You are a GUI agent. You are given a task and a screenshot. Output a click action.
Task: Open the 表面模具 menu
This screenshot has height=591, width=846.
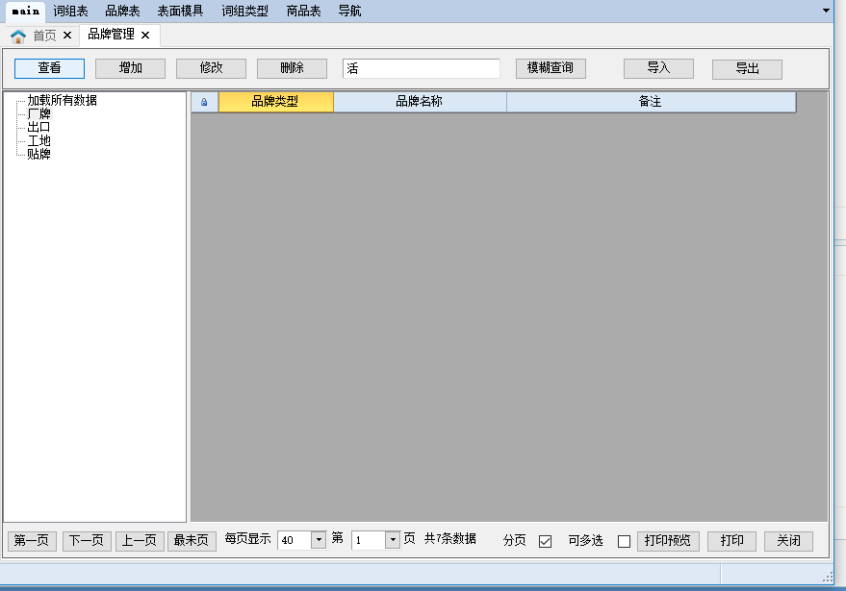(180, 11)
